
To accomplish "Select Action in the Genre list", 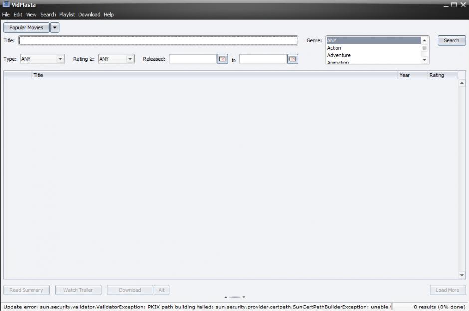I will pos(373,48).
